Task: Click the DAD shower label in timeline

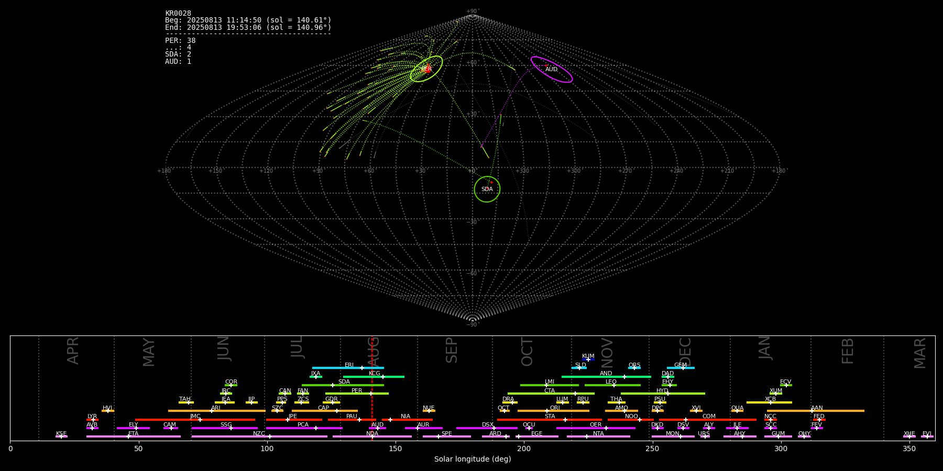Action: click(x=668, y=374)
